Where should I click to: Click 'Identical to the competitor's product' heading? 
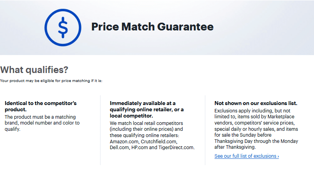coord(41,106)
